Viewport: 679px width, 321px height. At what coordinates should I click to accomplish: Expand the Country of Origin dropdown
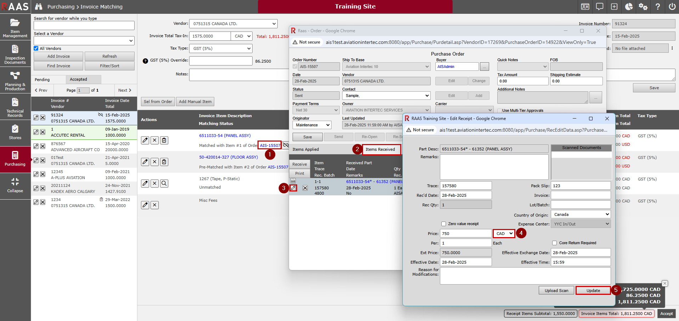point(581,214)
